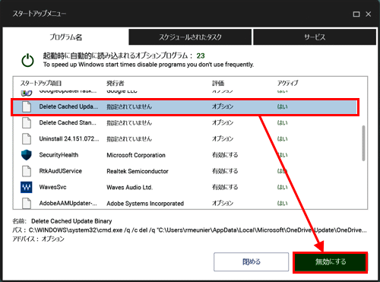Select the Uninstall 24.151.072... entry
This screenshot has height=282, width=380.
pyautogui.click(x=69, y=139)
